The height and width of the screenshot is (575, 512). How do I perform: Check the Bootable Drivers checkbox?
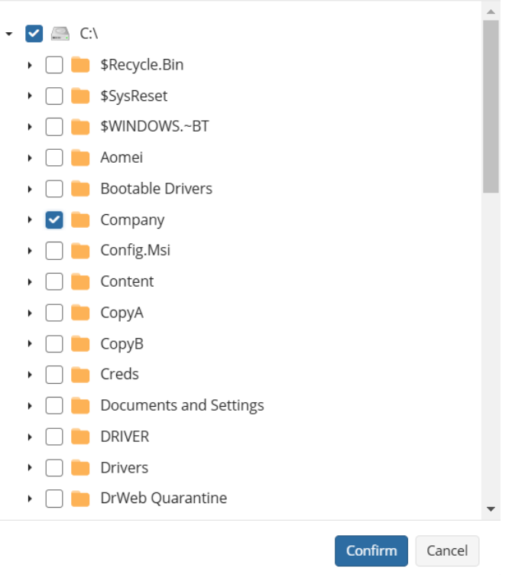coord(54,189)
